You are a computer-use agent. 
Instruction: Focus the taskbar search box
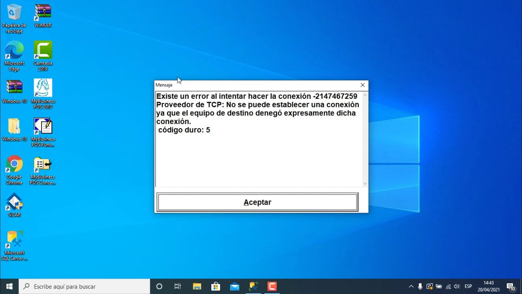point(84,286)
